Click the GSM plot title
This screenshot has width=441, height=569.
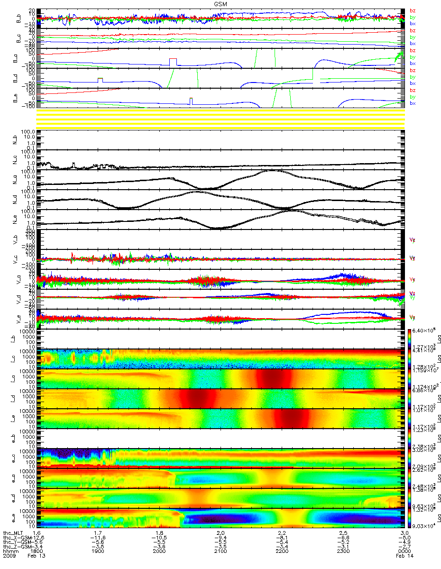pyautogui.click(x=220, y=3)
